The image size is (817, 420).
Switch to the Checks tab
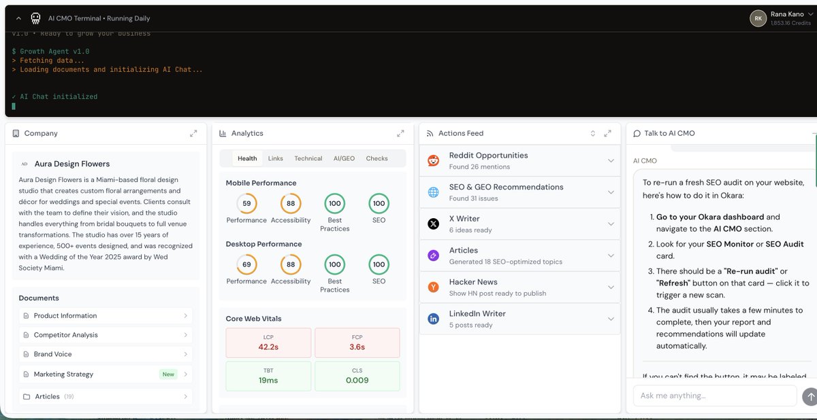(x=377, y=158)
